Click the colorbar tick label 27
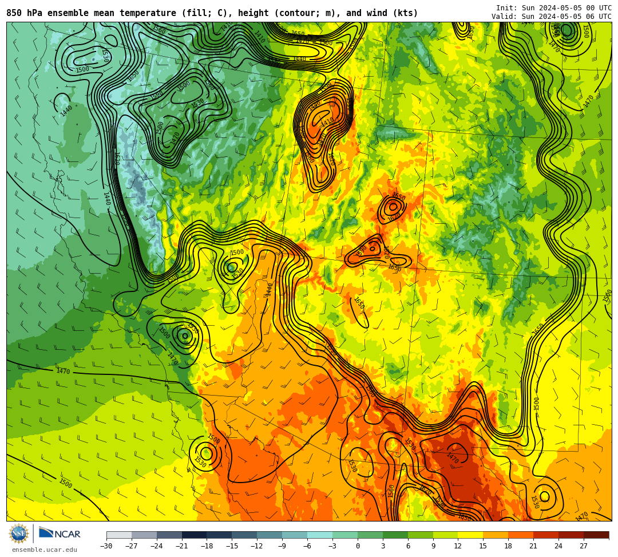This screenshot has width=618, height=557. tap(584, 546)
